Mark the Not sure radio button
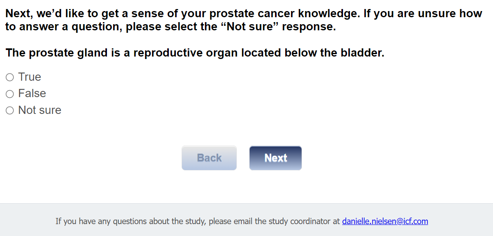 click(10, 110)
